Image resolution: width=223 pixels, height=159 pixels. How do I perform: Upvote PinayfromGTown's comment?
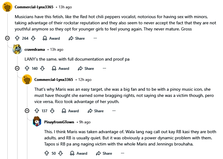tap(47, 153)
